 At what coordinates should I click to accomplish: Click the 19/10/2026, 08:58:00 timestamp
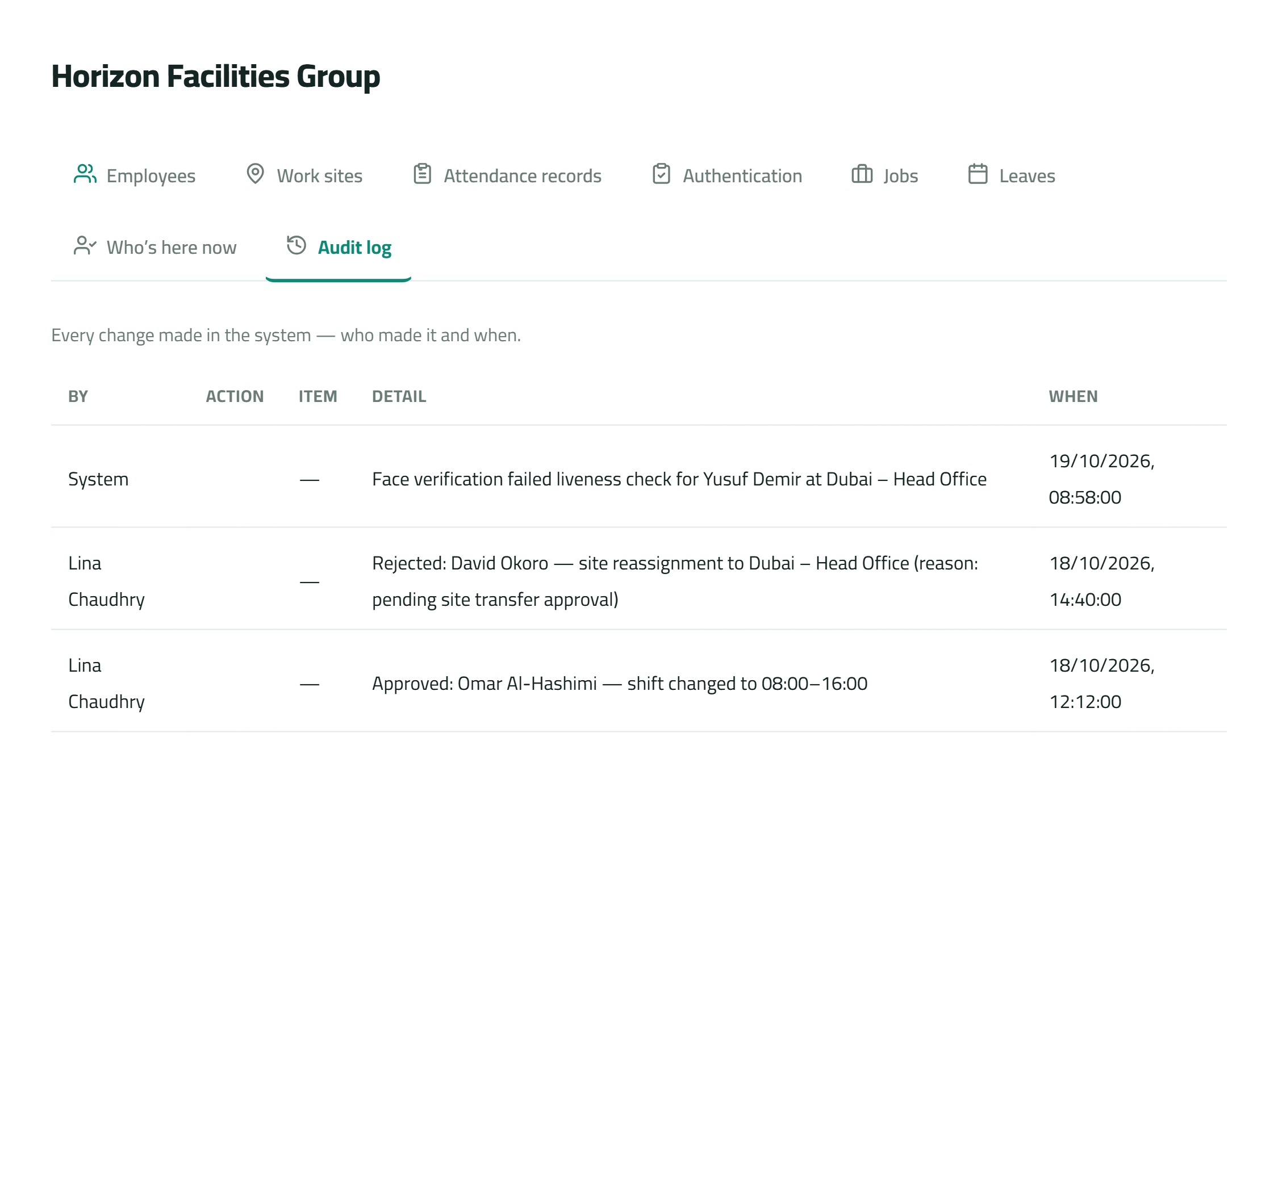tap(1102, 479)
